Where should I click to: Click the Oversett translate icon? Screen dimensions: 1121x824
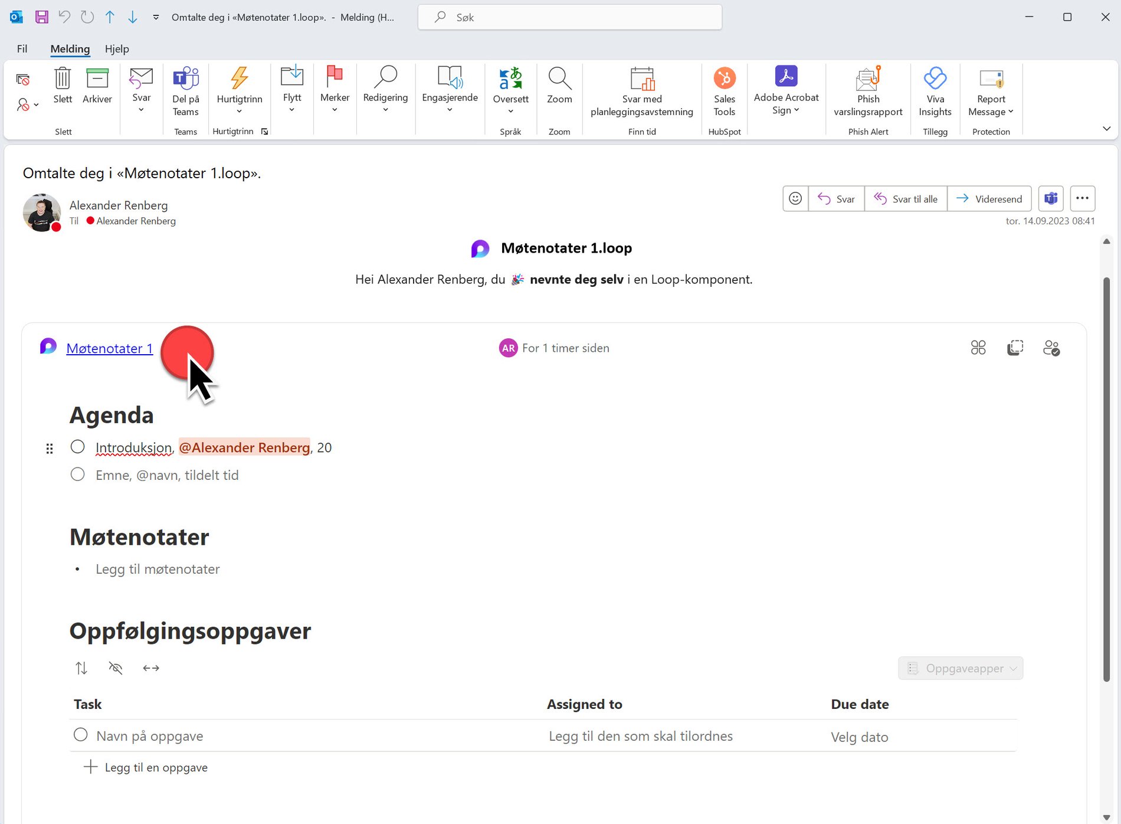point(510,83)
